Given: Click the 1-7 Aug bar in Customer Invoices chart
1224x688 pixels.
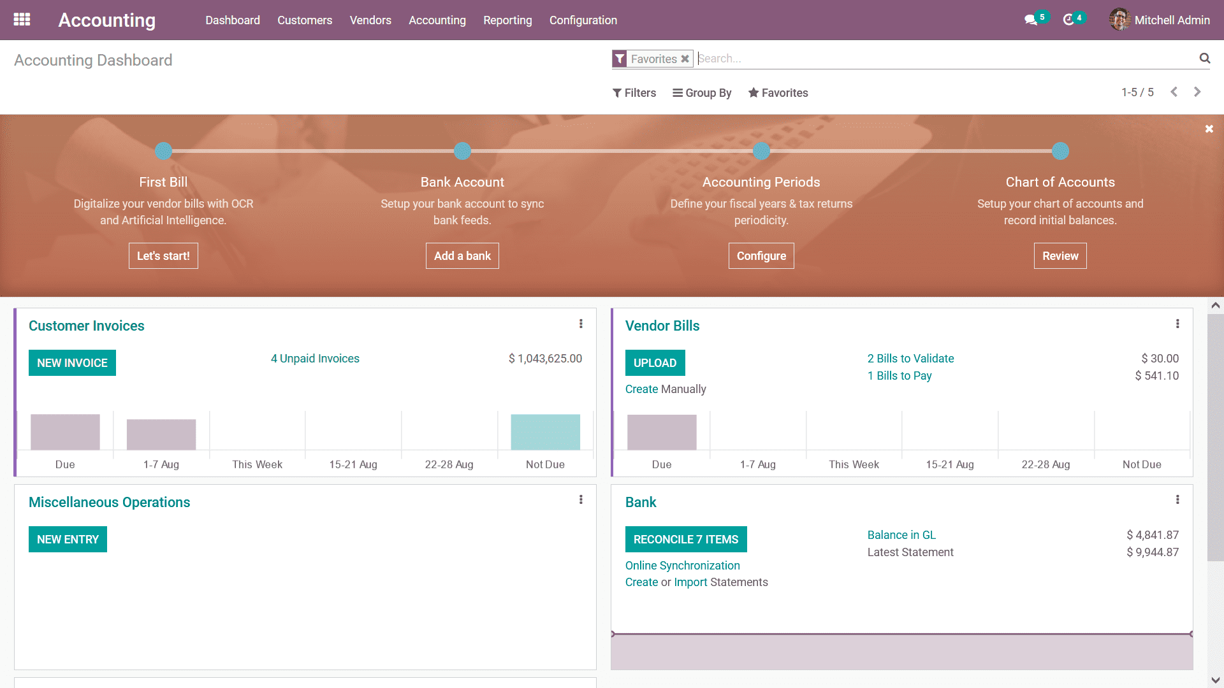Looking at the screenshot, I should [x=161, y=434].
